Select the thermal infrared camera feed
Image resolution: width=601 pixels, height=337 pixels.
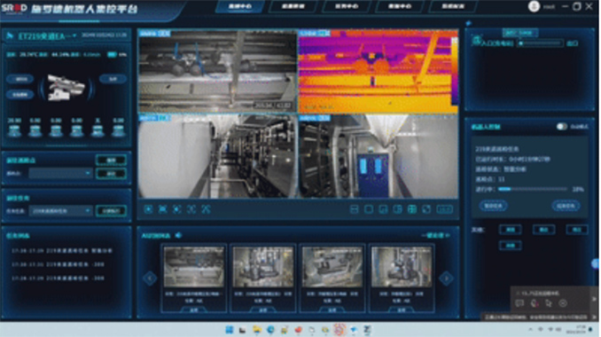[379, 71]
